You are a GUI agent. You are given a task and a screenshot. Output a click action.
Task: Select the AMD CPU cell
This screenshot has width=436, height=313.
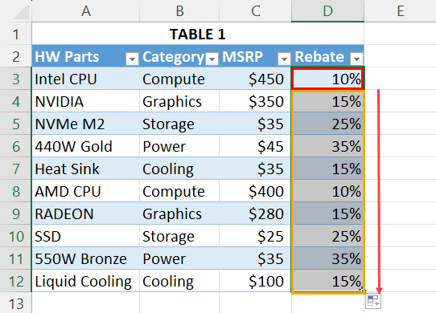[85, 191]
